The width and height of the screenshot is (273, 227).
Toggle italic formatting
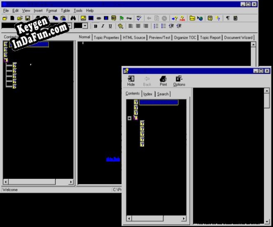click(103, 26)
